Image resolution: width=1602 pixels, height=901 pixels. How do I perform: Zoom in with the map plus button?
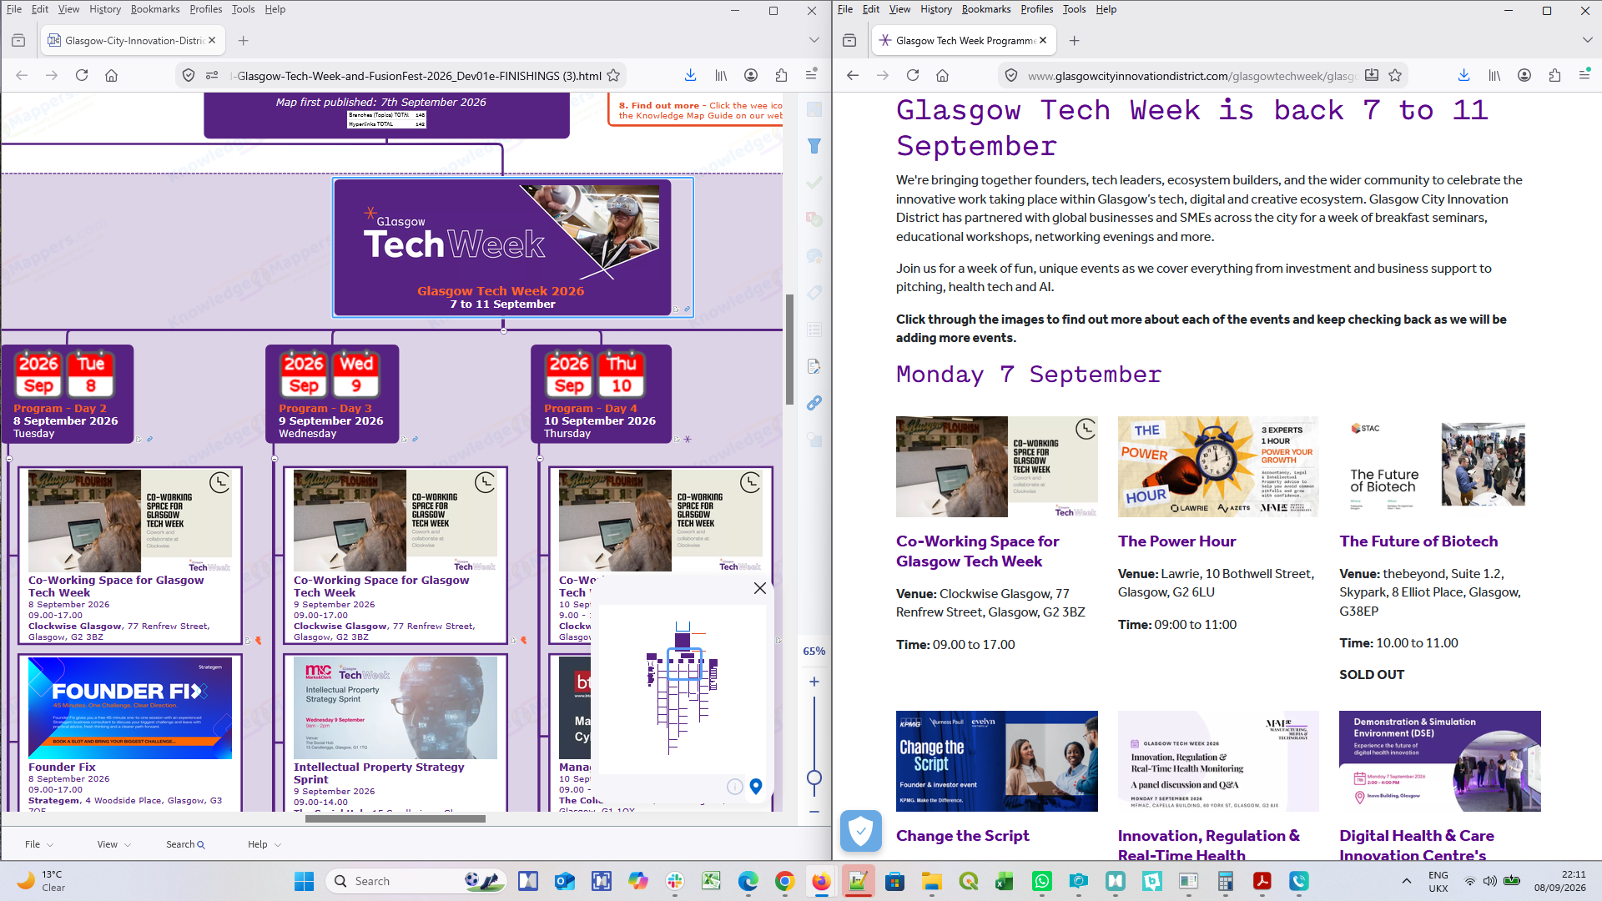(814, 682)
